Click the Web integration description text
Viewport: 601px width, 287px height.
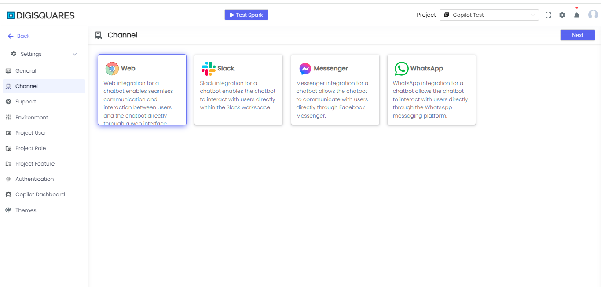(139, 103)
